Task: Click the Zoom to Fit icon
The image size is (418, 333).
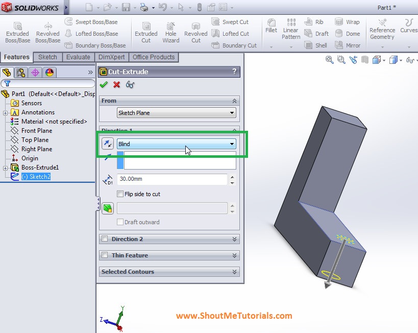Action: click(x=330, y=60)
